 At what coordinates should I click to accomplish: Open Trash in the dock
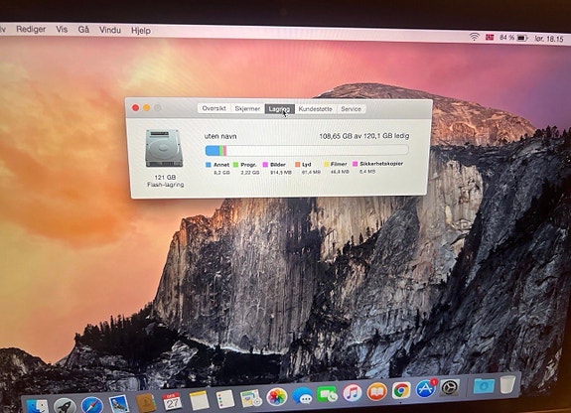click(507, 384)
